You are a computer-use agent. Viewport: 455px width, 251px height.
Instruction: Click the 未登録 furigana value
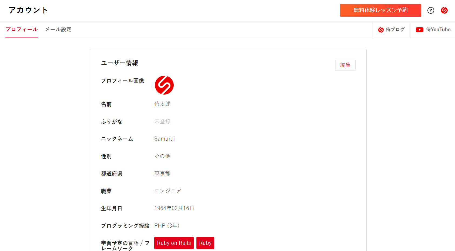[162, 121]
